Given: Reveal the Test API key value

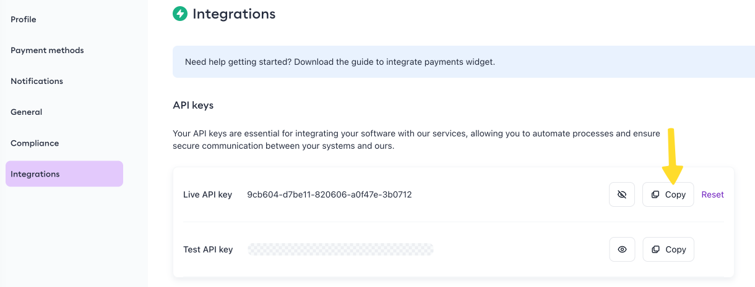Looking at the screenshot, I should click(x=622, y=249).
